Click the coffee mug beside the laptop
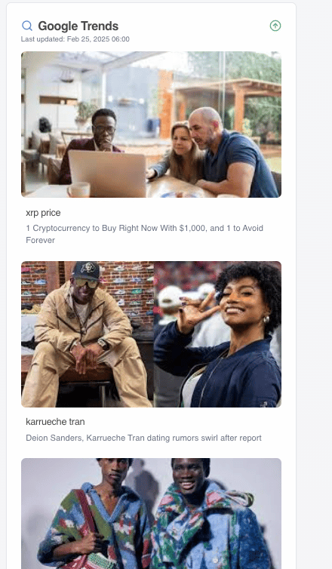Screen dimensions: 332x569 (x=78, y=189)
